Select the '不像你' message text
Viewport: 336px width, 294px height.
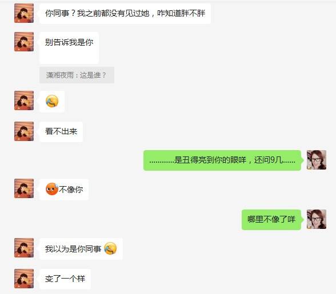[71, 190]
